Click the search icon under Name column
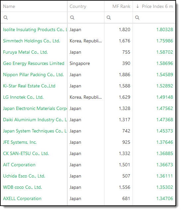 6,18
